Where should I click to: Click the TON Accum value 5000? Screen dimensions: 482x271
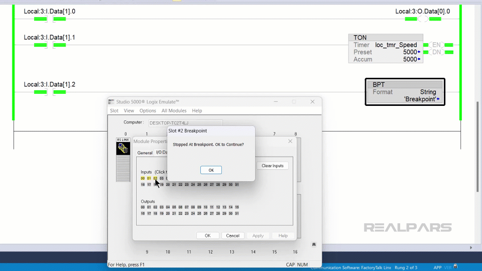point(410,59)
